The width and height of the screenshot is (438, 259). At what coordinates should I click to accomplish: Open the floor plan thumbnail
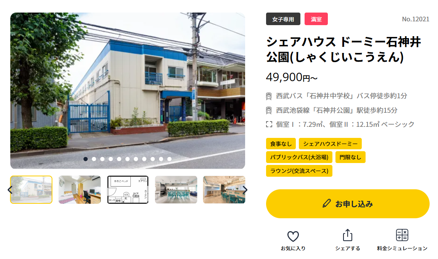point(128,190)
